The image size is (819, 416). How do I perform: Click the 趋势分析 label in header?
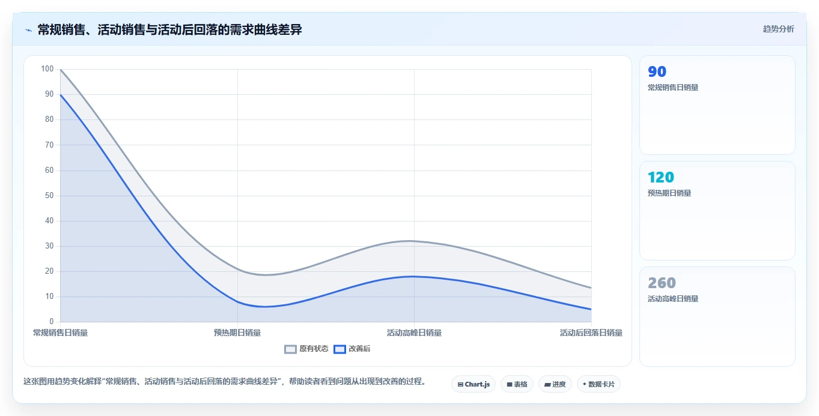778,29
